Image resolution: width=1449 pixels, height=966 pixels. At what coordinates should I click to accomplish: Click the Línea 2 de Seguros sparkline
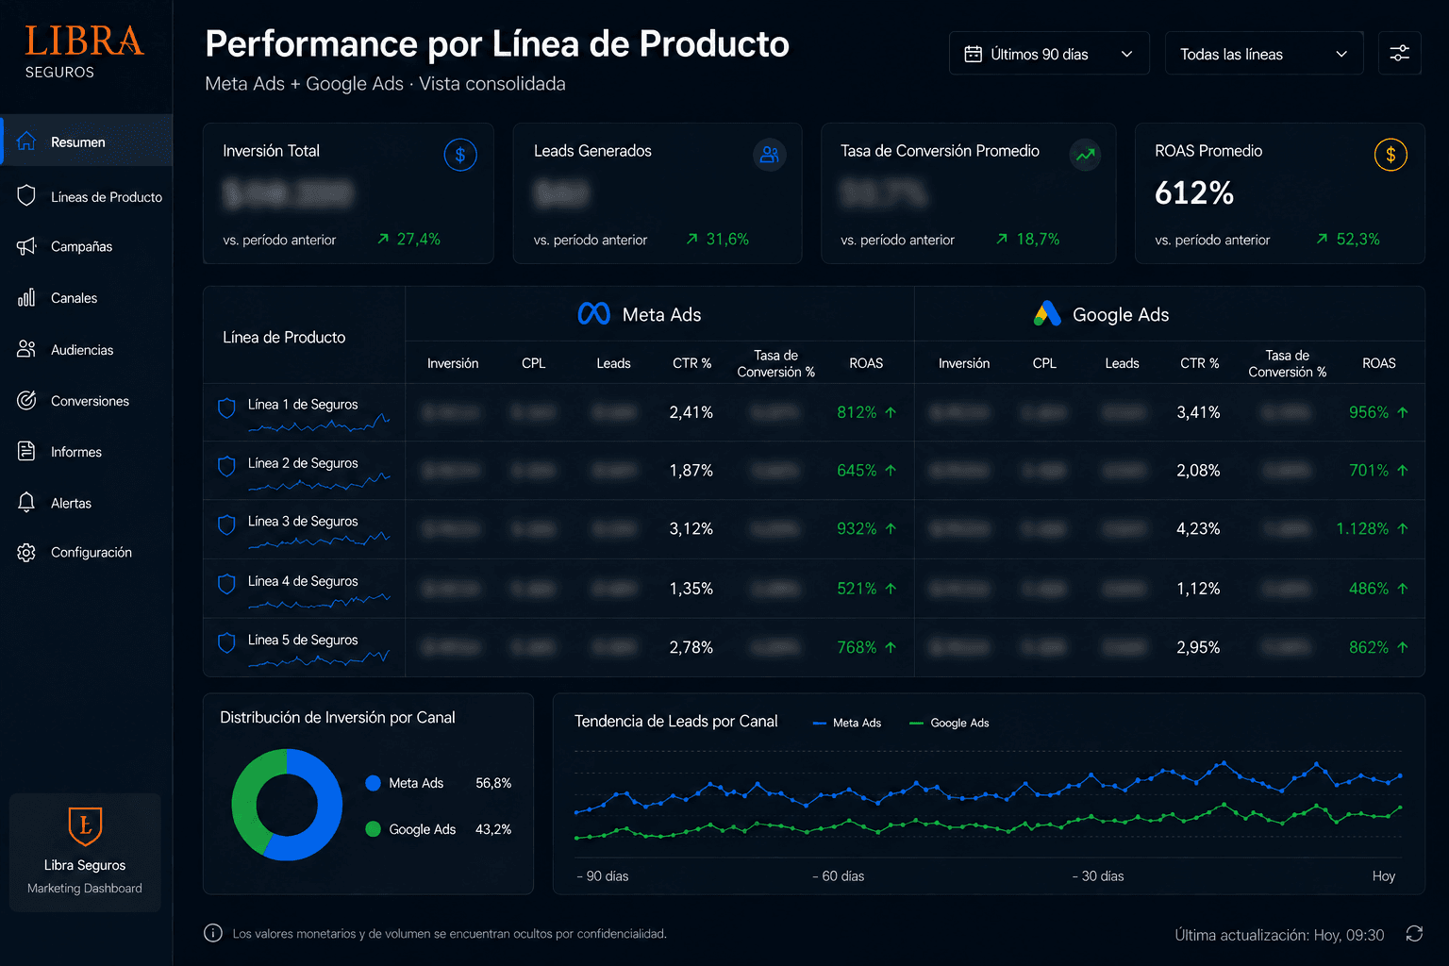coord(319,483)
